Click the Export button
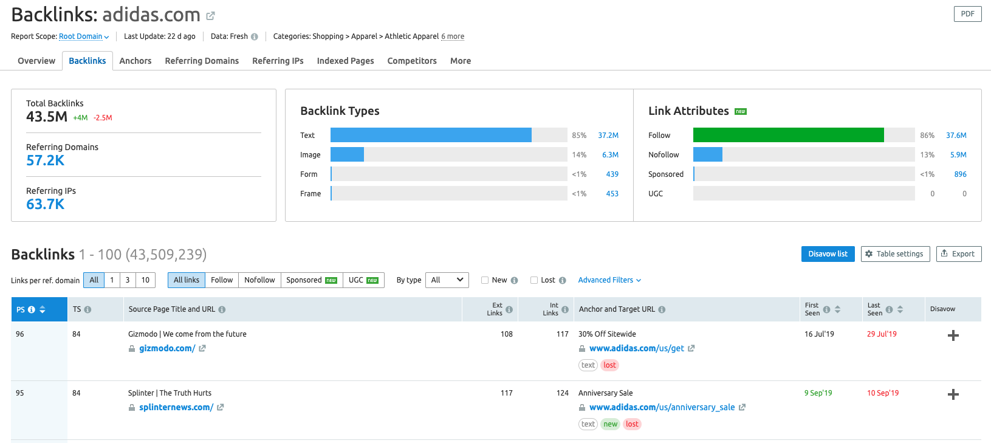 [x=958, y=254]
